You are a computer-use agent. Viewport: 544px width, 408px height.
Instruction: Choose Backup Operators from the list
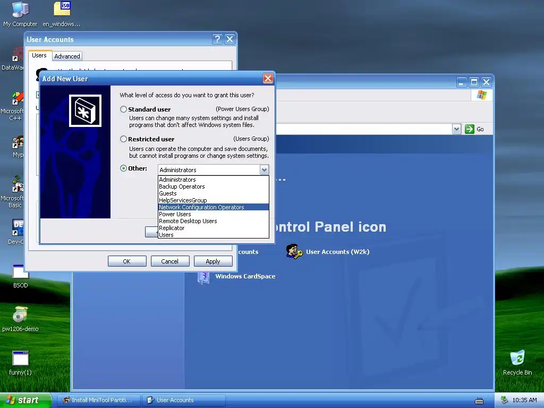pyautogui.click(x=214, y=186)
